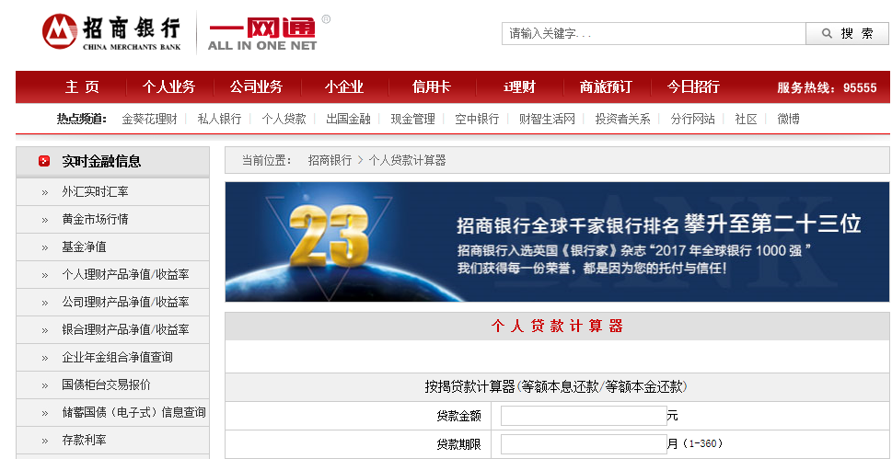Open the 主页 home menu

click(82, 87)
